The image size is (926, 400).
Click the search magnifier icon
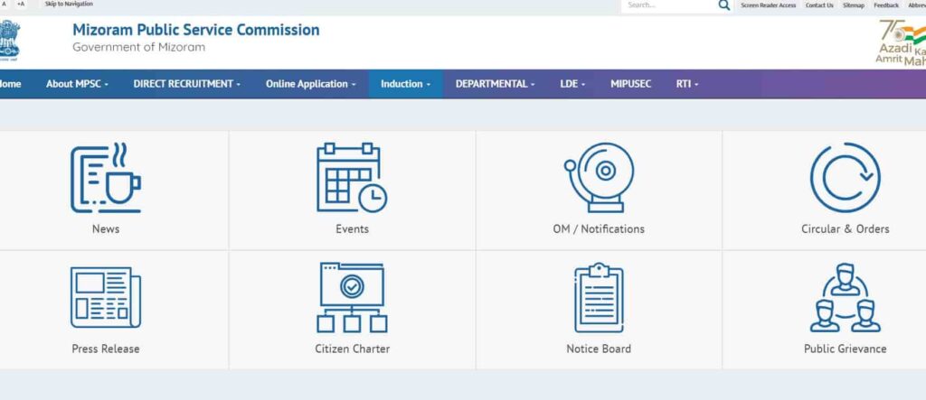724,5
